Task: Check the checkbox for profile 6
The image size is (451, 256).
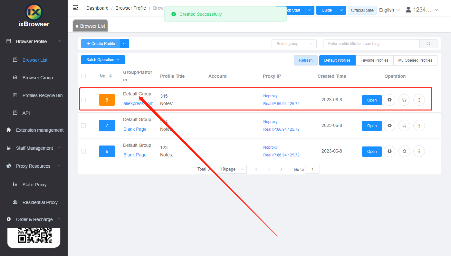Action: point(83,151)
